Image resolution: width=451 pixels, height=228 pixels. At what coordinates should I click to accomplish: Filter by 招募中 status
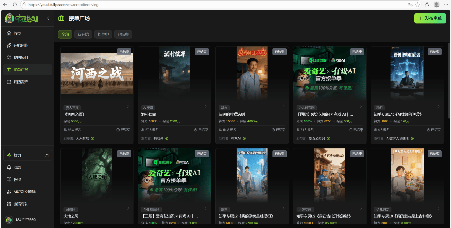[103, 35]
